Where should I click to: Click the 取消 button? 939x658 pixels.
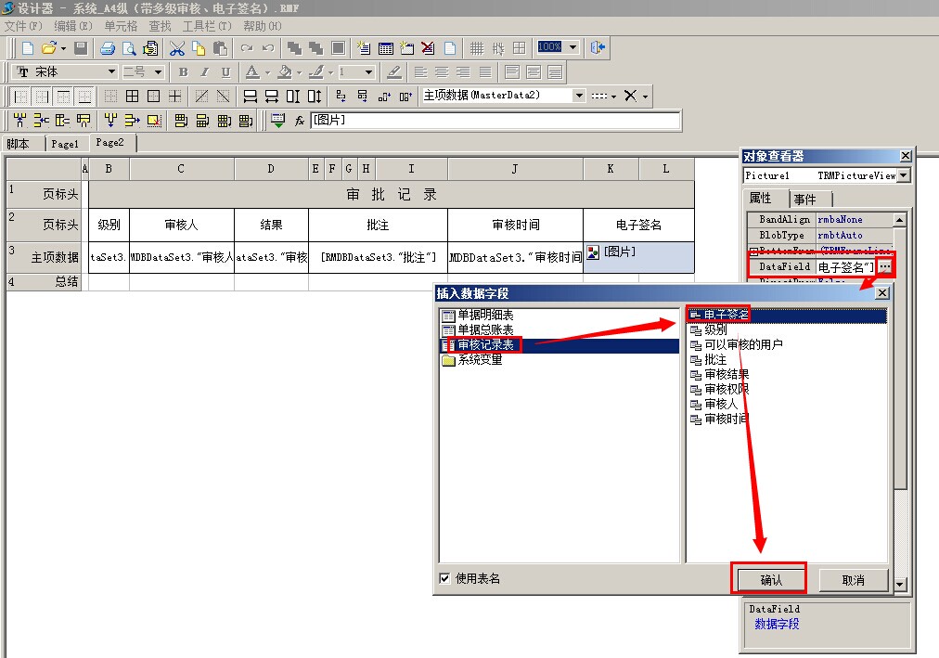pyautogui.click(x=853, y=580)
